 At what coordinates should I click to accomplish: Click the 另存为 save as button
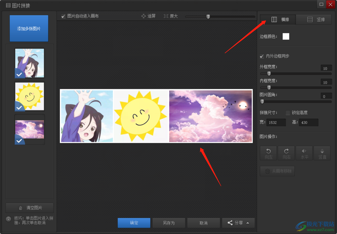click(x=169, y=223)
